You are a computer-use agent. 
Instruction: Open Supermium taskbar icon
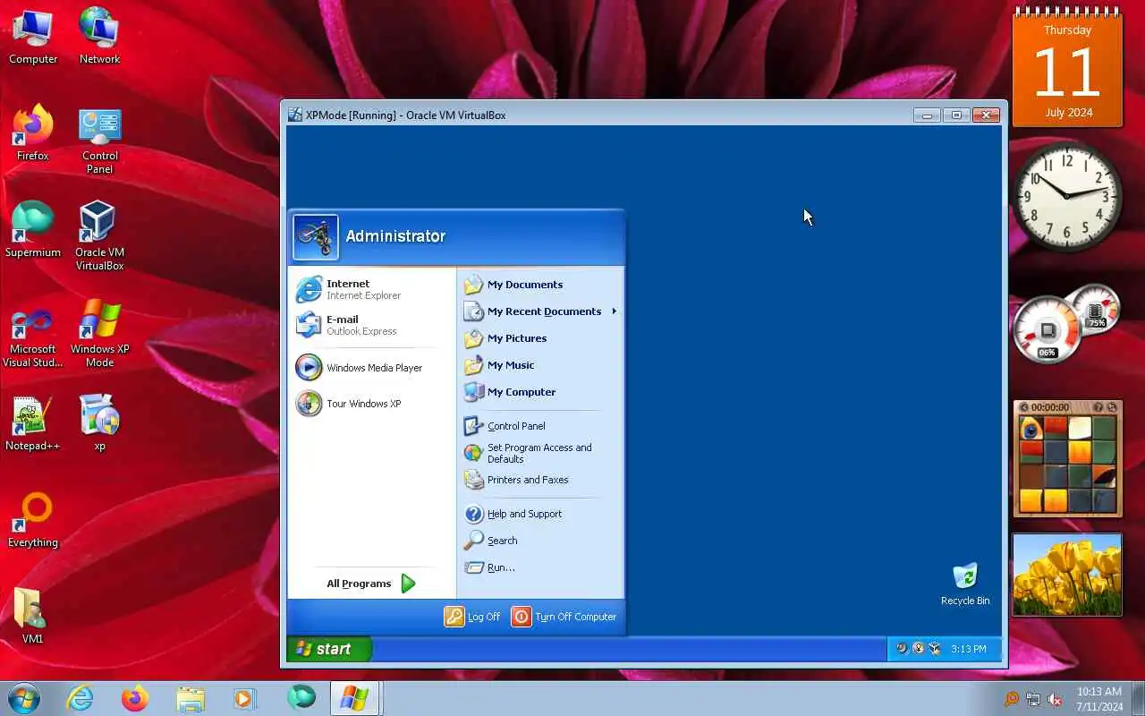[301, 698]
